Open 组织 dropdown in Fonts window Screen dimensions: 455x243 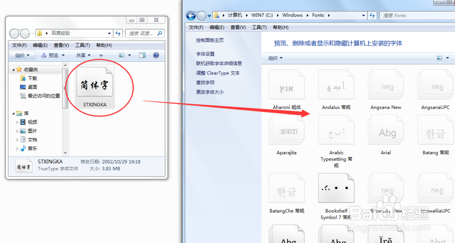[275, 58]
